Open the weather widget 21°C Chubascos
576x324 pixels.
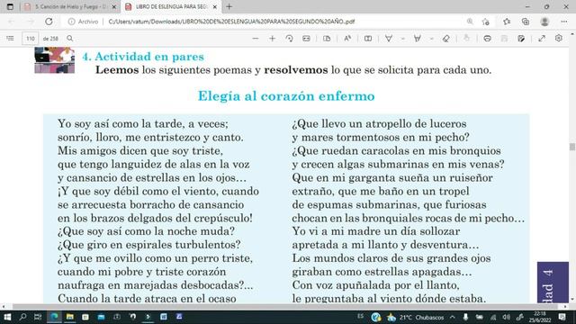(x=416, y=317)
